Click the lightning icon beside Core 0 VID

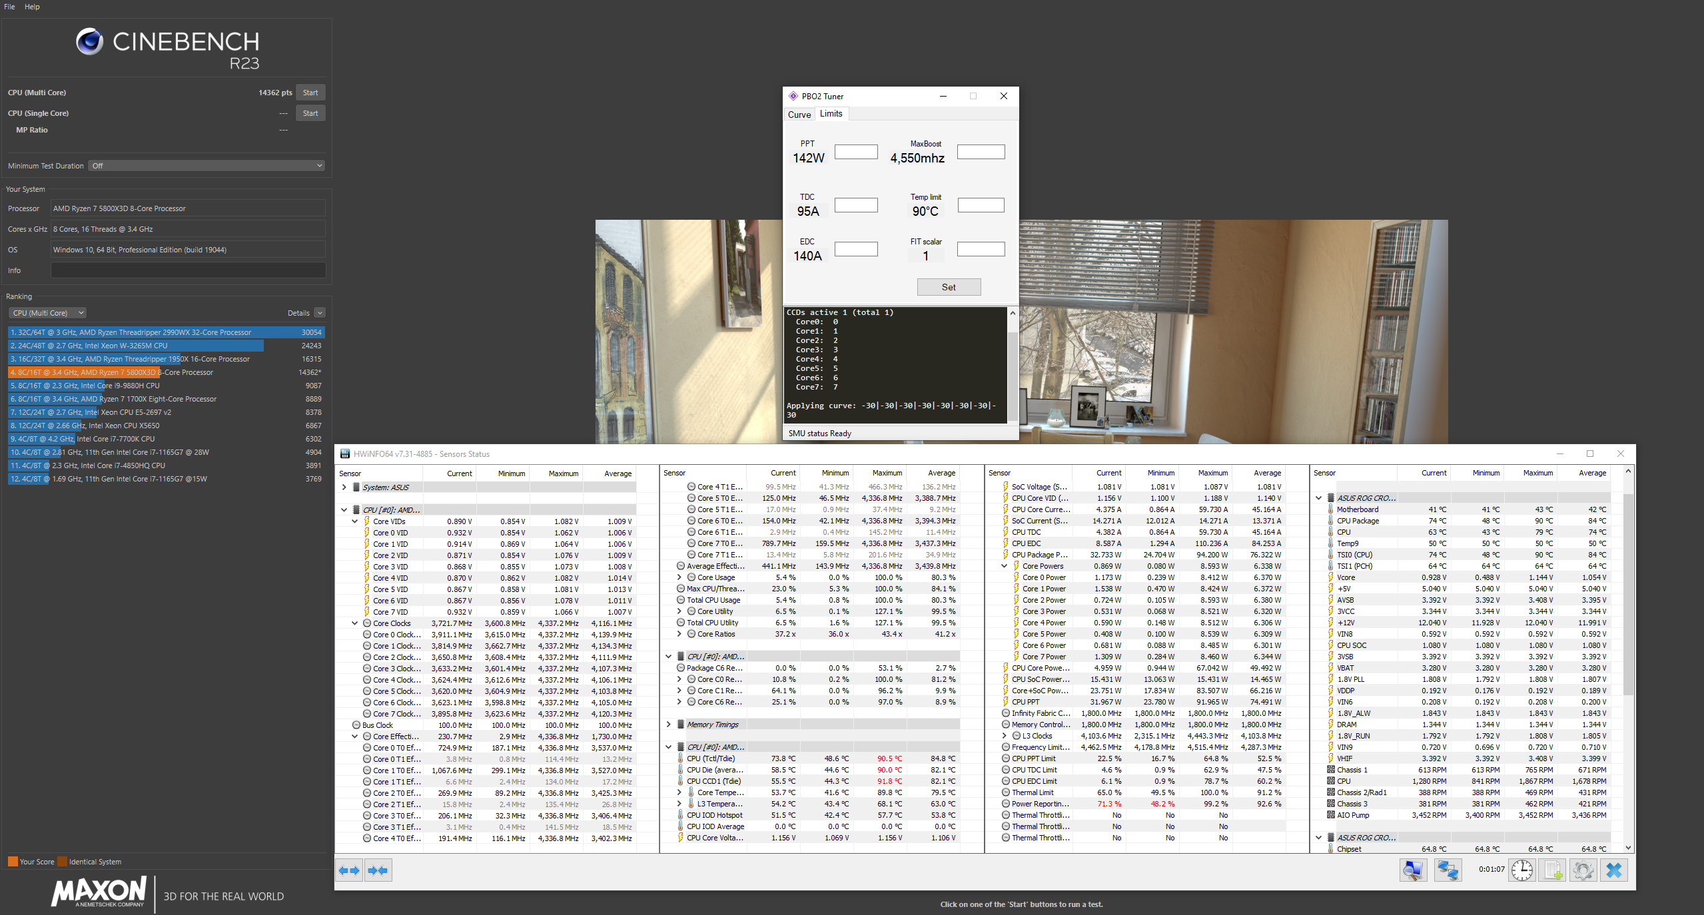click(366, 533)
